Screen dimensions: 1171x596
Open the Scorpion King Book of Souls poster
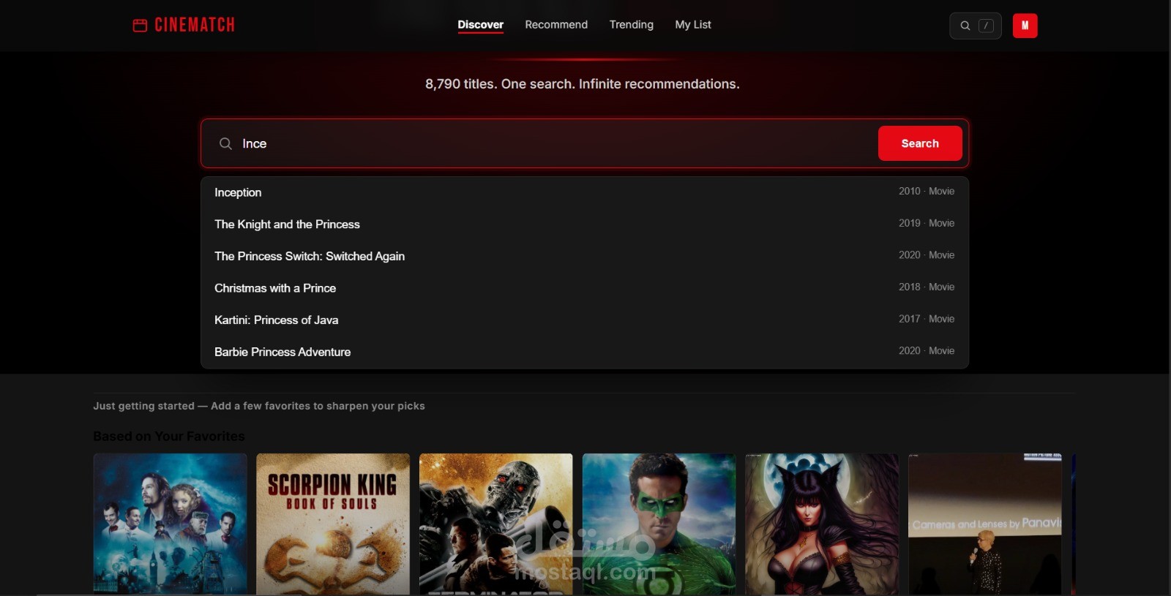point(333,524)
